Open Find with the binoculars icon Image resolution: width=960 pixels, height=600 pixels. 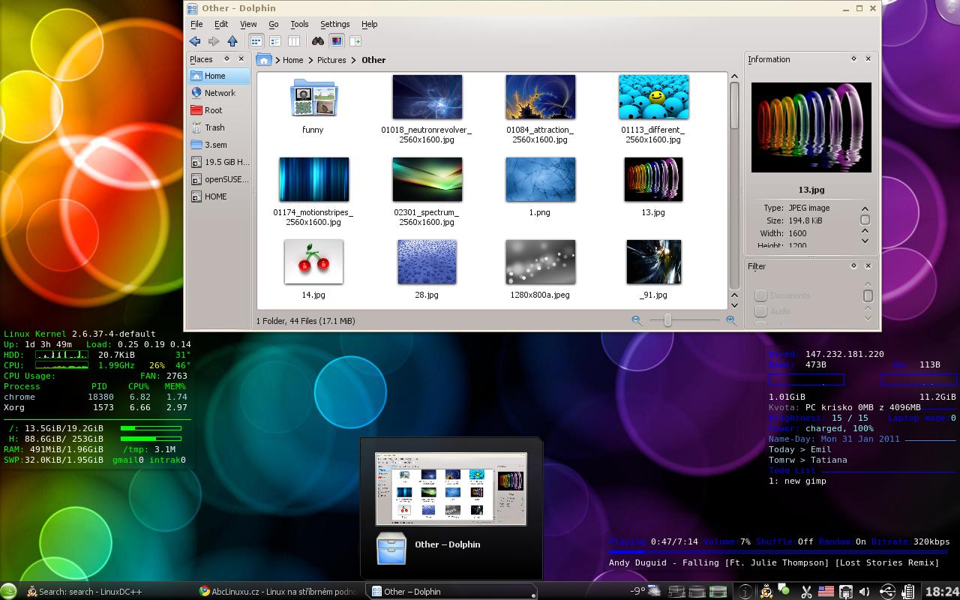point(318,41)
